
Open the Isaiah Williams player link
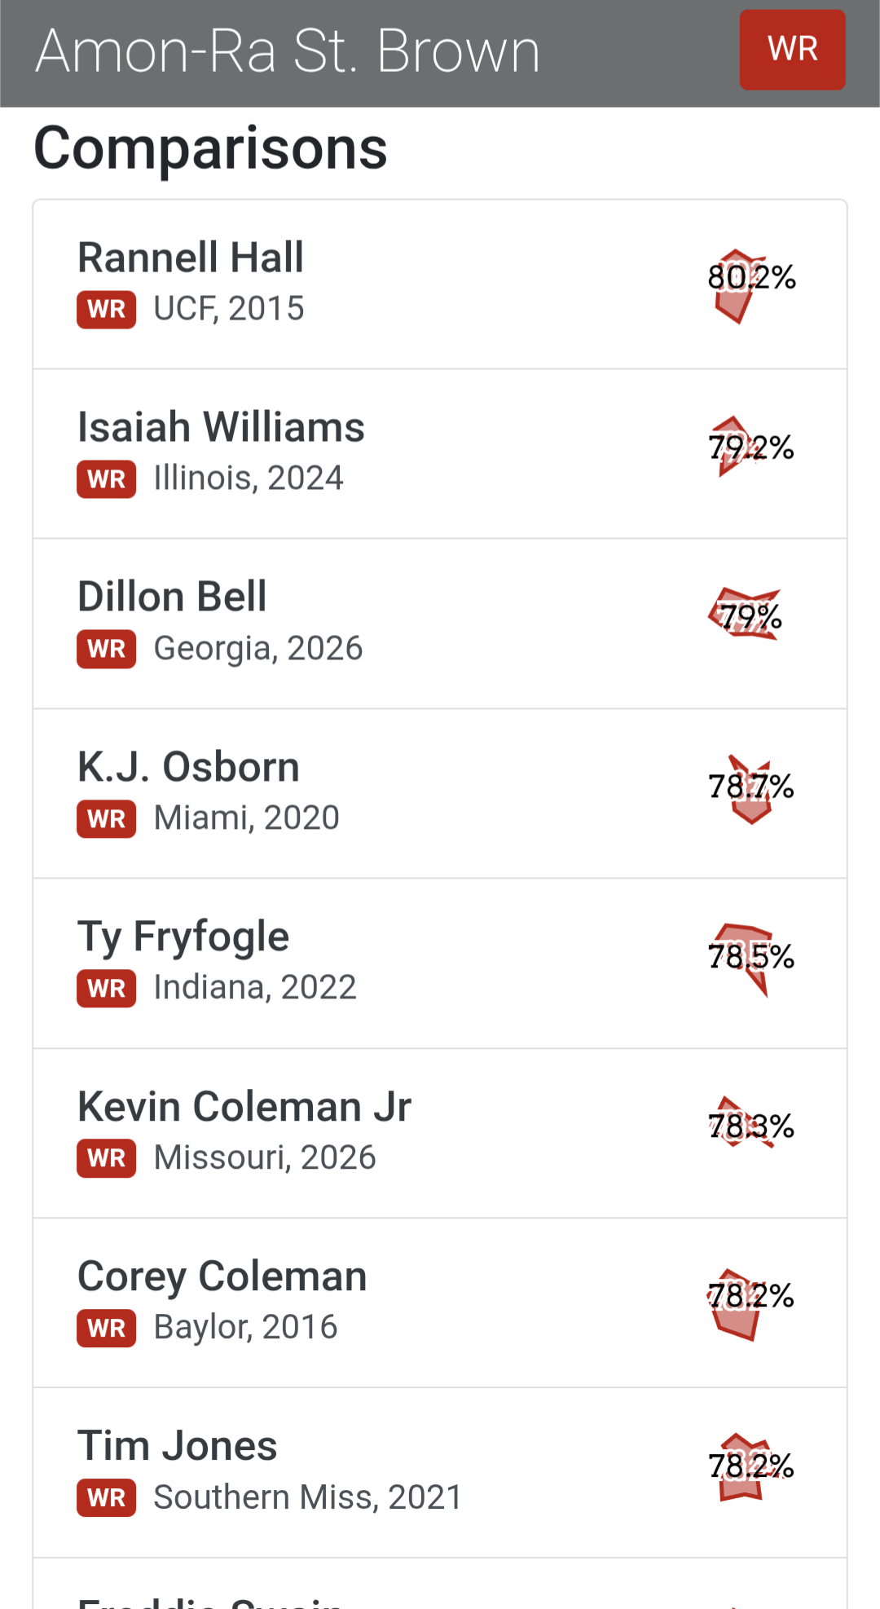221,427
